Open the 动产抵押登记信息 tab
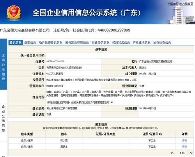The image size is (195, 157). point(51,42)
